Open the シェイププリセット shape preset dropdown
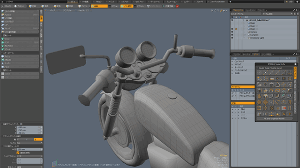This screenshot has height=168, width=300. coord(30,156)
